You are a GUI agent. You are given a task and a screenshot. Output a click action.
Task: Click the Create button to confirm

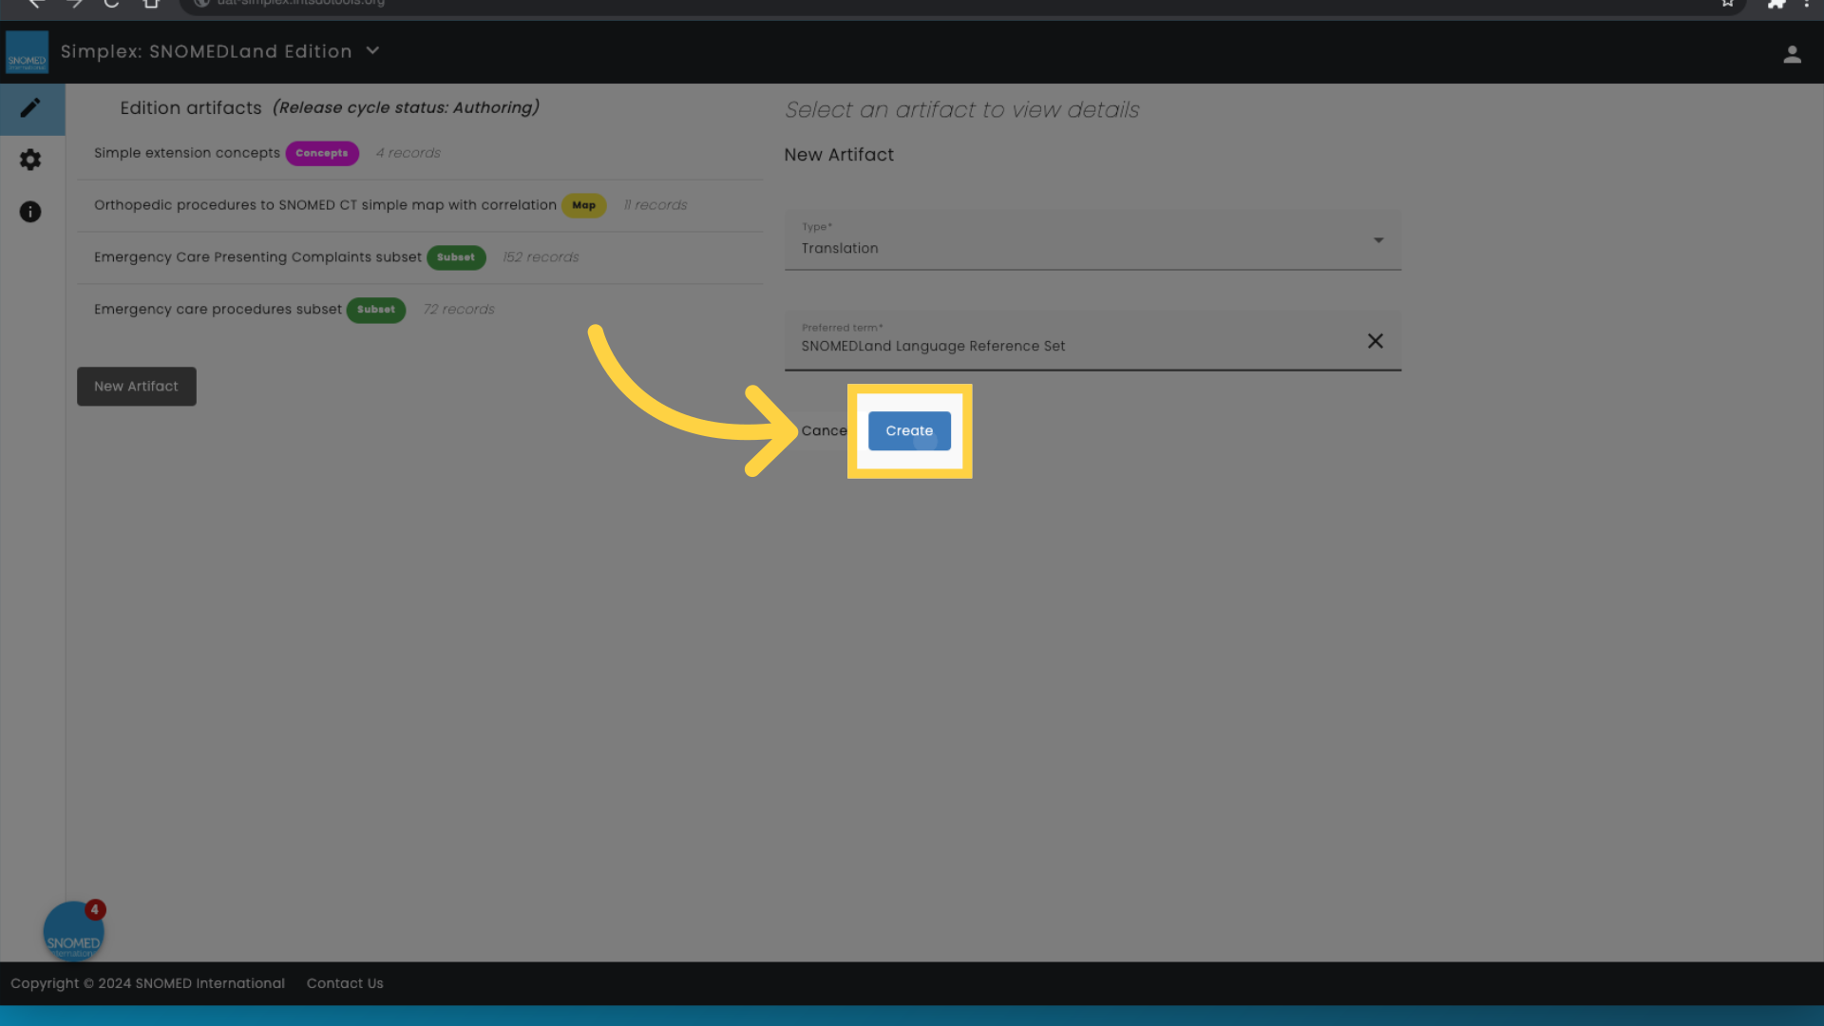tap(909, 429)
